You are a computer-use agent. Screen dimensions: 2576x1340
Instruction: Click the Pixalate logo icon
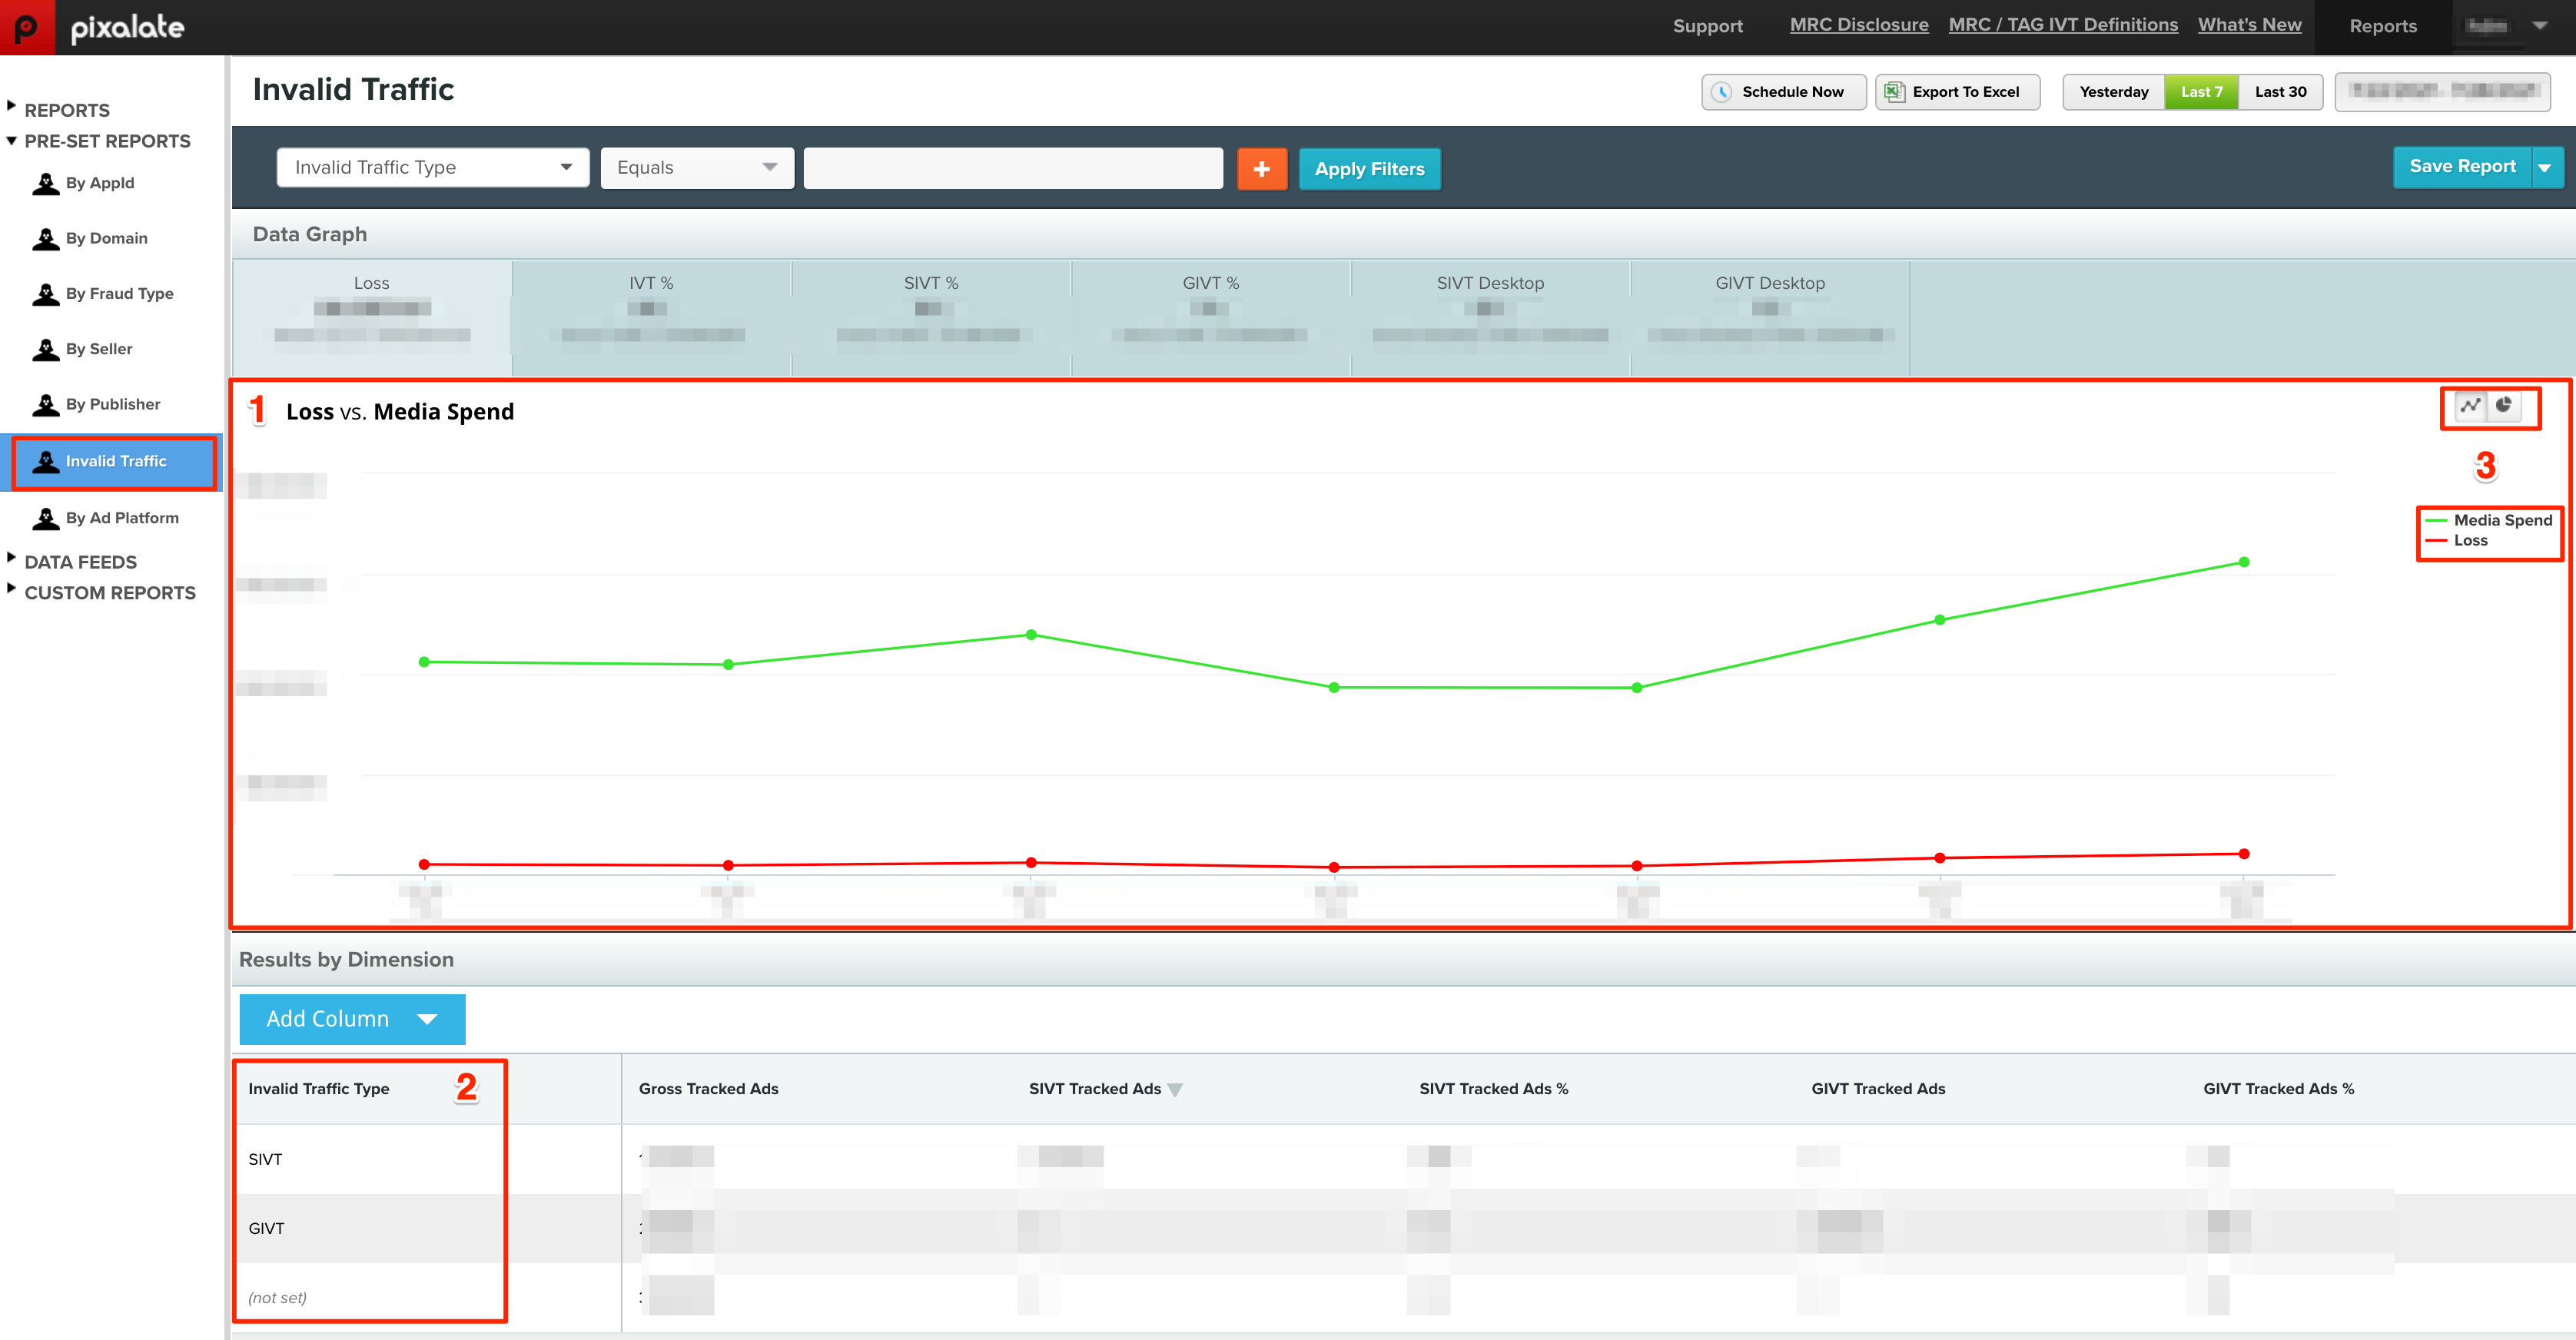(x=27, y=27)
